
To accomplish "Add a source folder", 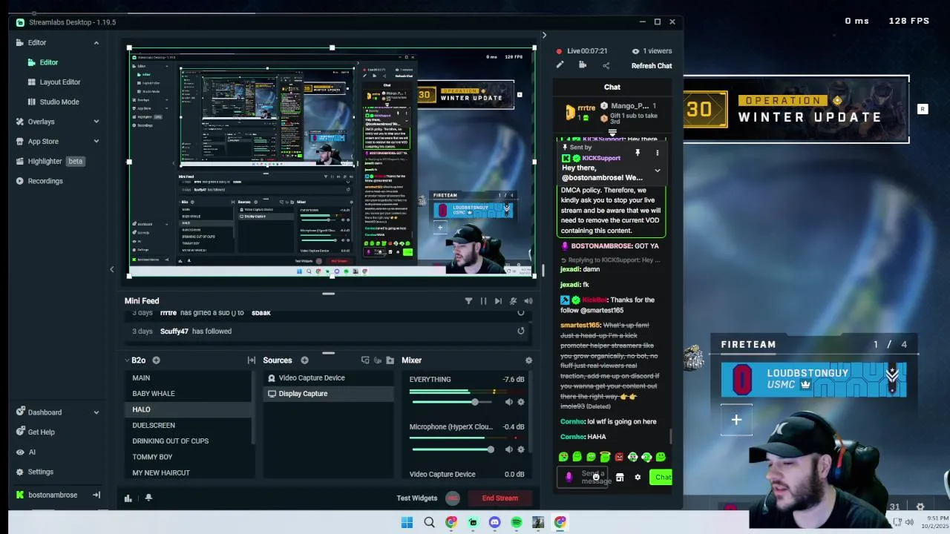I will 390,360.
